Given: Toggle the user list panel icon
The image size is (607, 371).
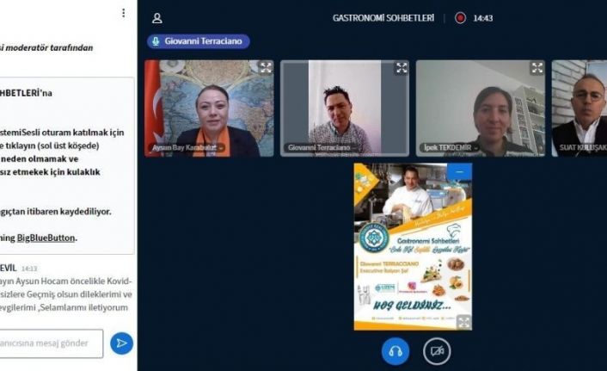Looking at the screenshot, I should click(x=156, y=17).
